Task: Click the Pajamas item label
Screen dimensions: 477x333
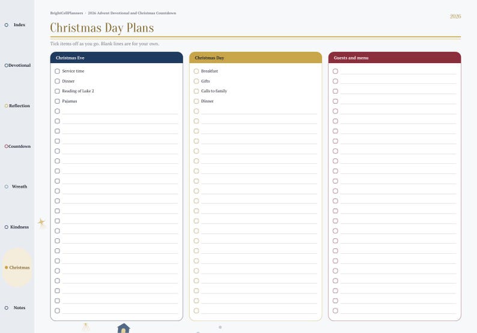Action: [69, 101]
